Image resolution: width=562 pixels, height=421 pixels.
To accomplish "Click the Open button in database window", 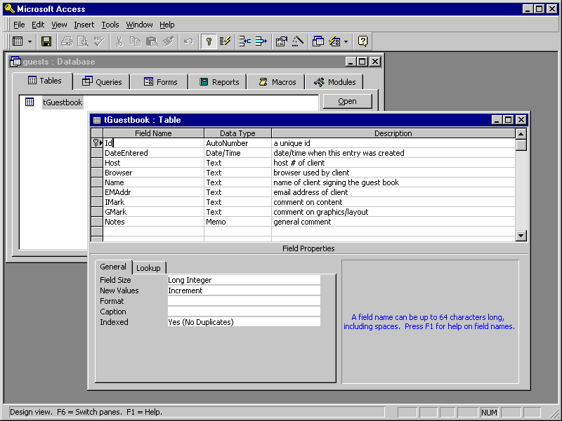I will click(347, 101).
